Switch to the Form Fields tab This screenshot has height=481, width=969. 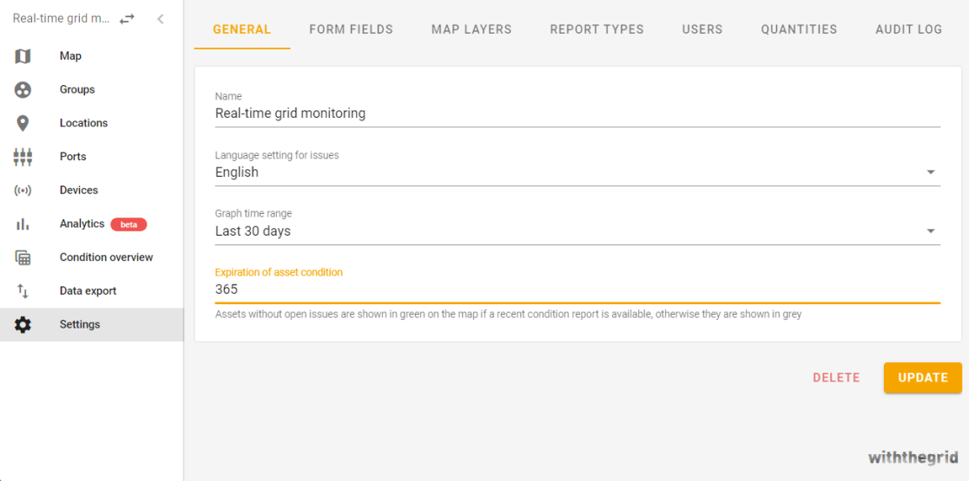[351, 29]
